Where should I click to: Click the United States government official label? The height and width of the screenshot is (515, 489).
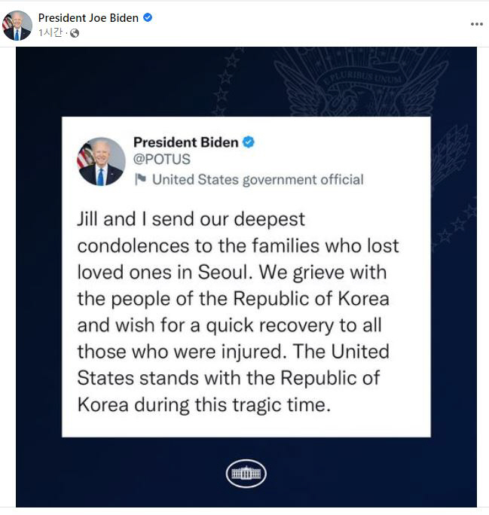pos(258,179)
